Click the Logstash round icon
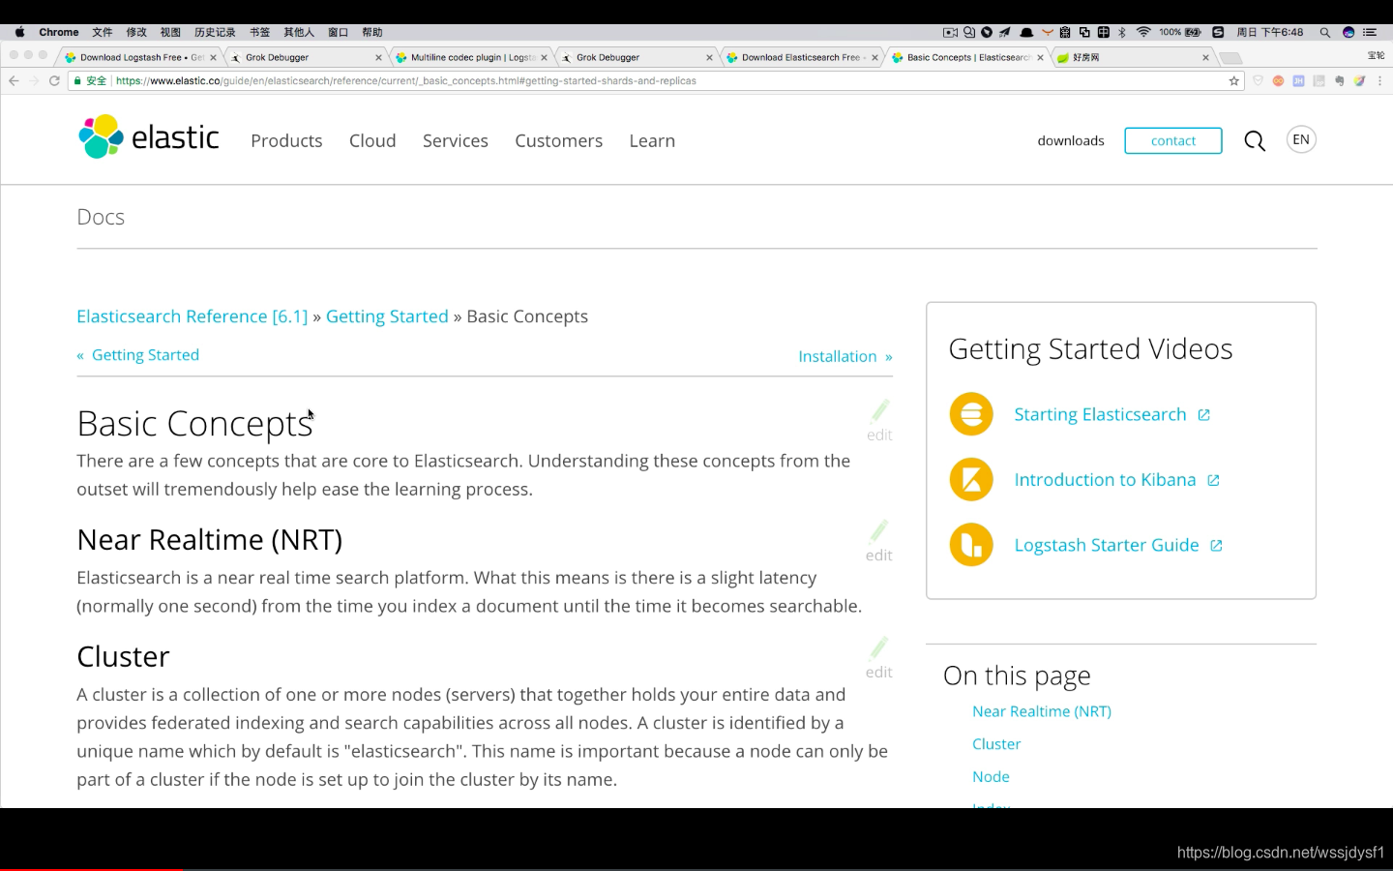Screen dimensions: 1393x871 coord(971,545)
